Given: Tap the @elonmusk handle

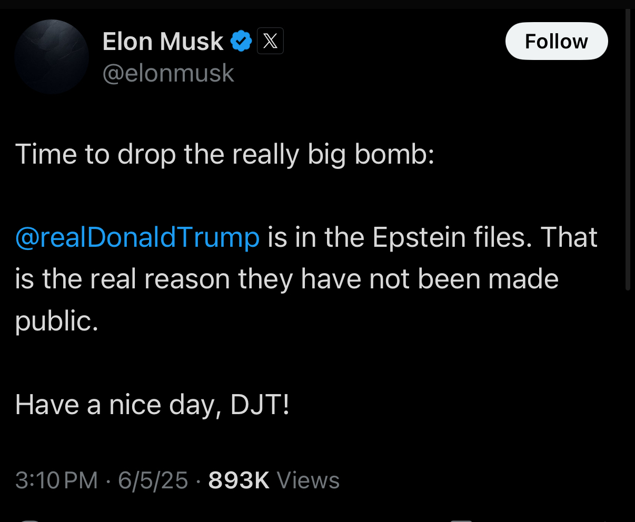Looking at the screenshot, I should pos(168,73).
